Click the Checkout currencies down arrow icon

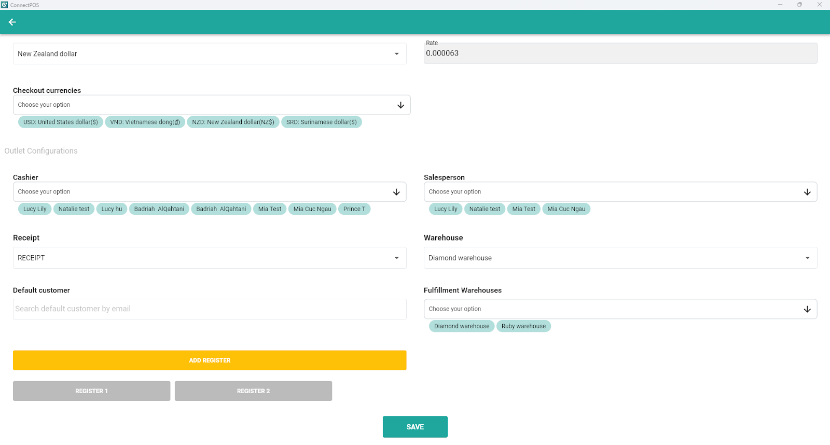click(x=400, y=105)
